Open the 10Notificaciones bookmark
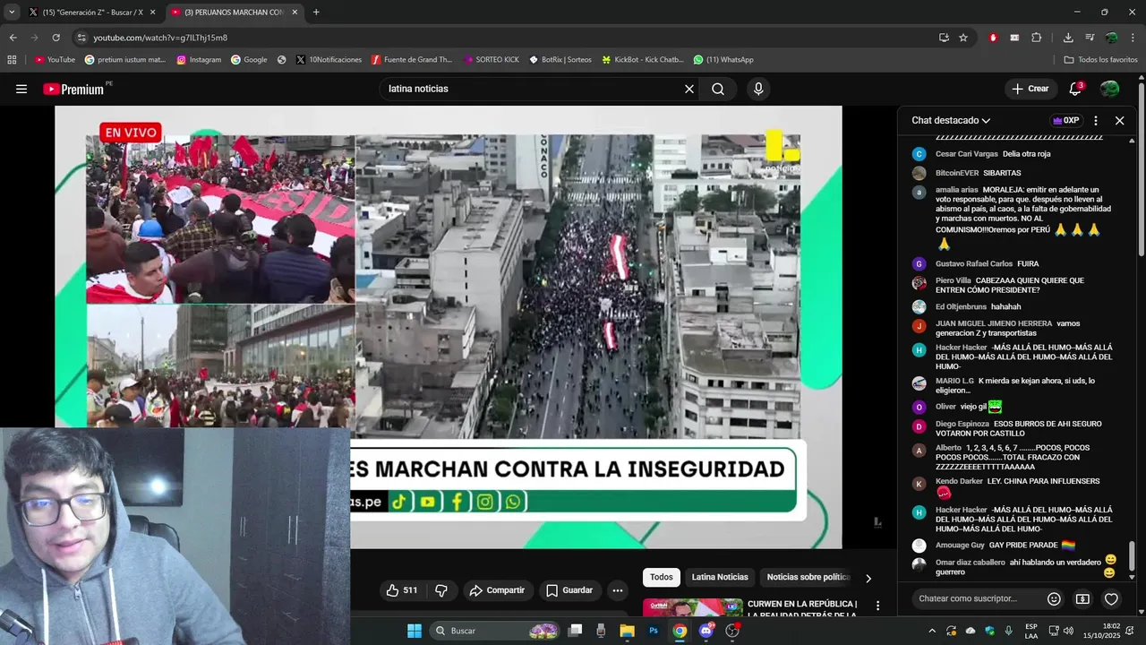 [329, 60]
